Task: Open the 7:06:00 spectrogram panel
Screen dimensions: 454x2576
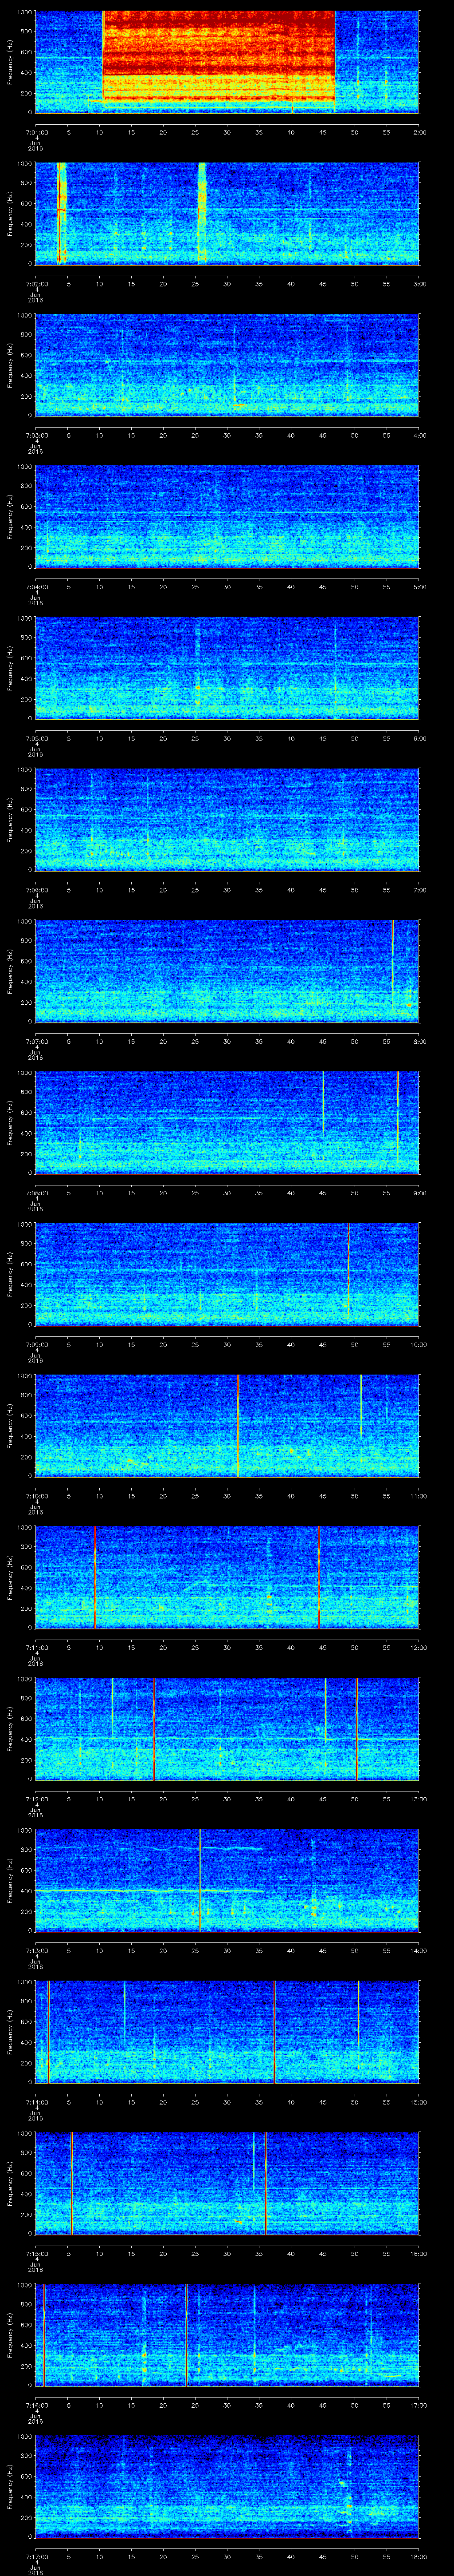Action: coord(227,820)
